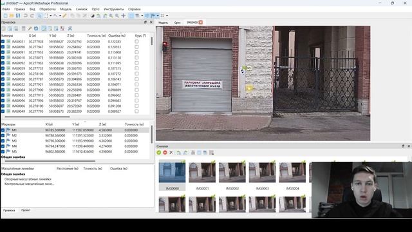The width and height of the screenshot is (412, 232).
Task: Click the export reference icon in Привязка
Action: pos(10,28)
